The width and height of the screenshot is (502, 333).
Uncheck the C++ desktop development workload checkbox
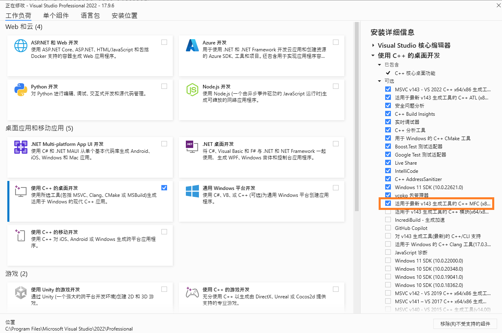(x=164, y=187)
